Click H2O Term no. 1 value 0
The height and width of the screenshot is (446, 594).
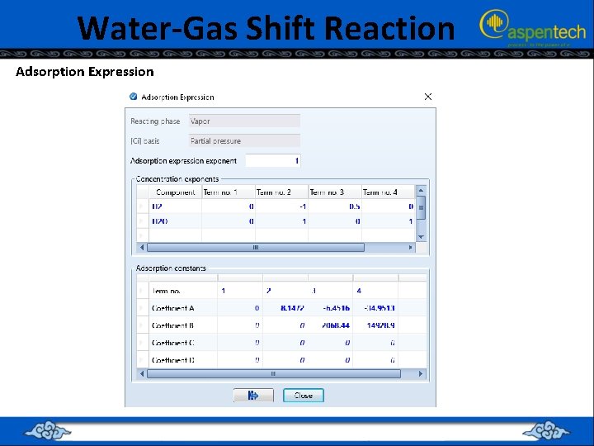click(x=229, y=221)
